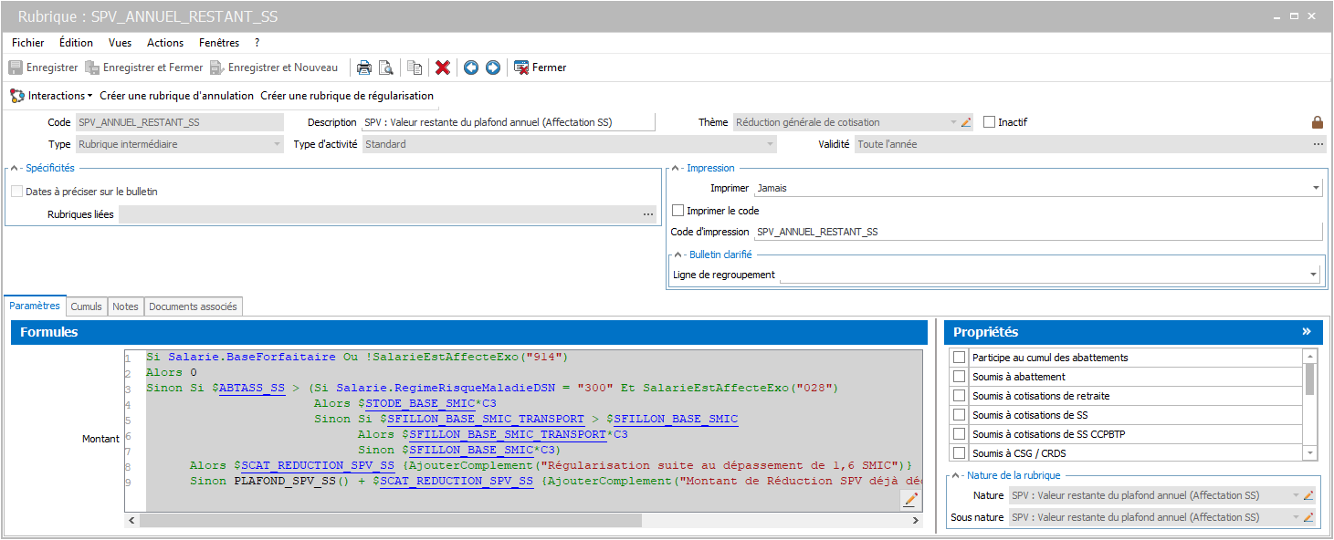The height and width of the screenshot is (540, 1334).
Task: Click the right arrow of the formula scrollbar
Action: pos(916,520)
